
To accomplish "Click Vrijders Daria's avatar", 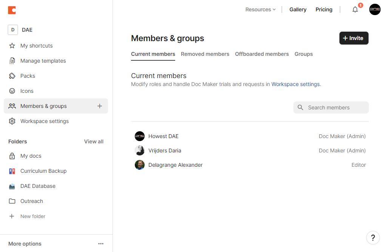I will [140, 151].
